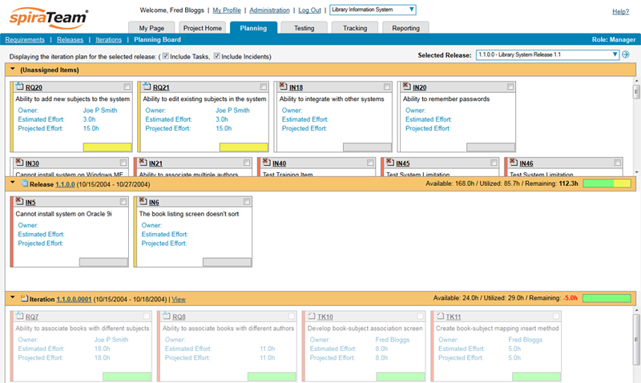
Task: Click the Log Out link
Action: tap(309, 10)
